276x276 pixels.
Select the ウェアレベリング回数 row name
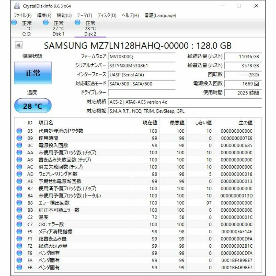coord(58,174)
